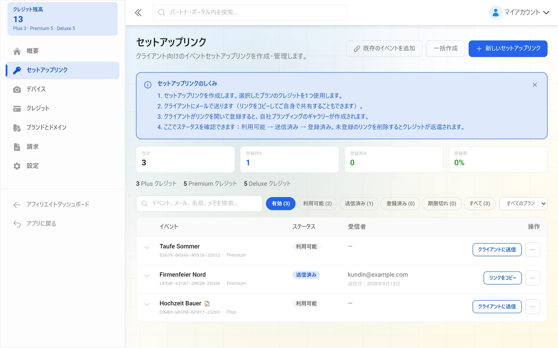The image size is (558, 348).
Task: Close the セットアップリンクのしくみ info banner
Action: tap(535, 85)
